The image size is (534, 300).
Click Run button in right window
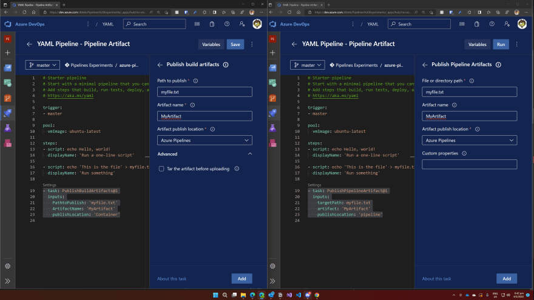[501, 44]
